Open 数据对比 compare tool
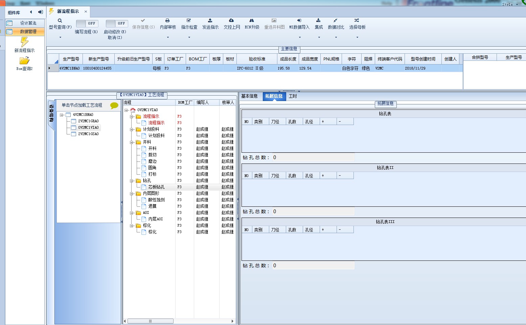526x325 pixels. click(x=336, y=21)
